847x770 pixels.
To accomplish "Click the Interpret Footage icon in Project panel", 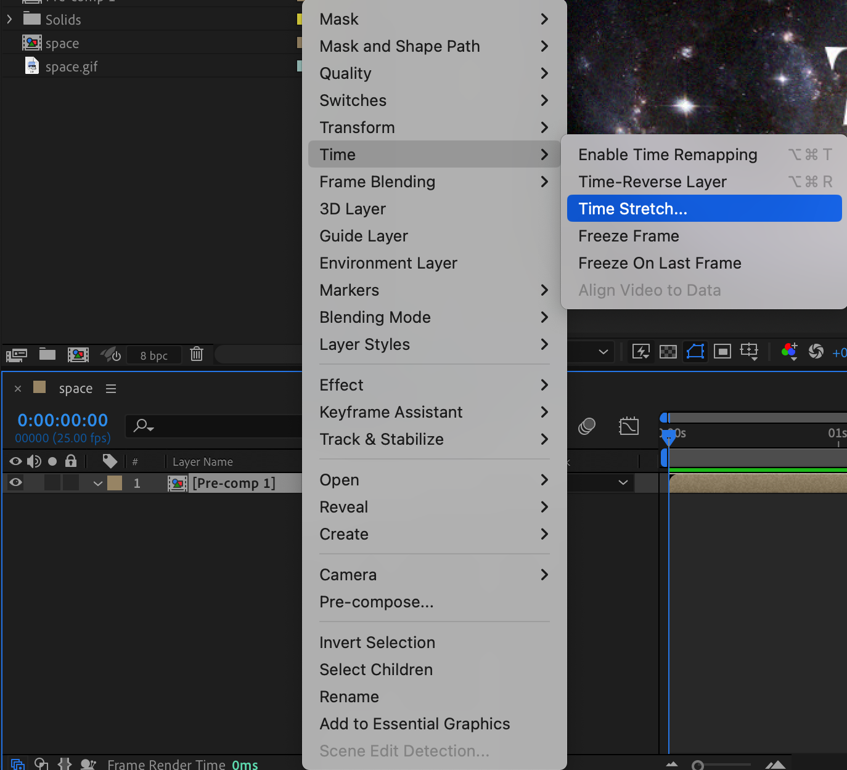I will (x=16, y=355).
